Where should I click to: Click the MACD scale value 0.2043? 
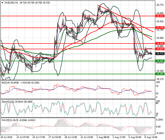159,120
